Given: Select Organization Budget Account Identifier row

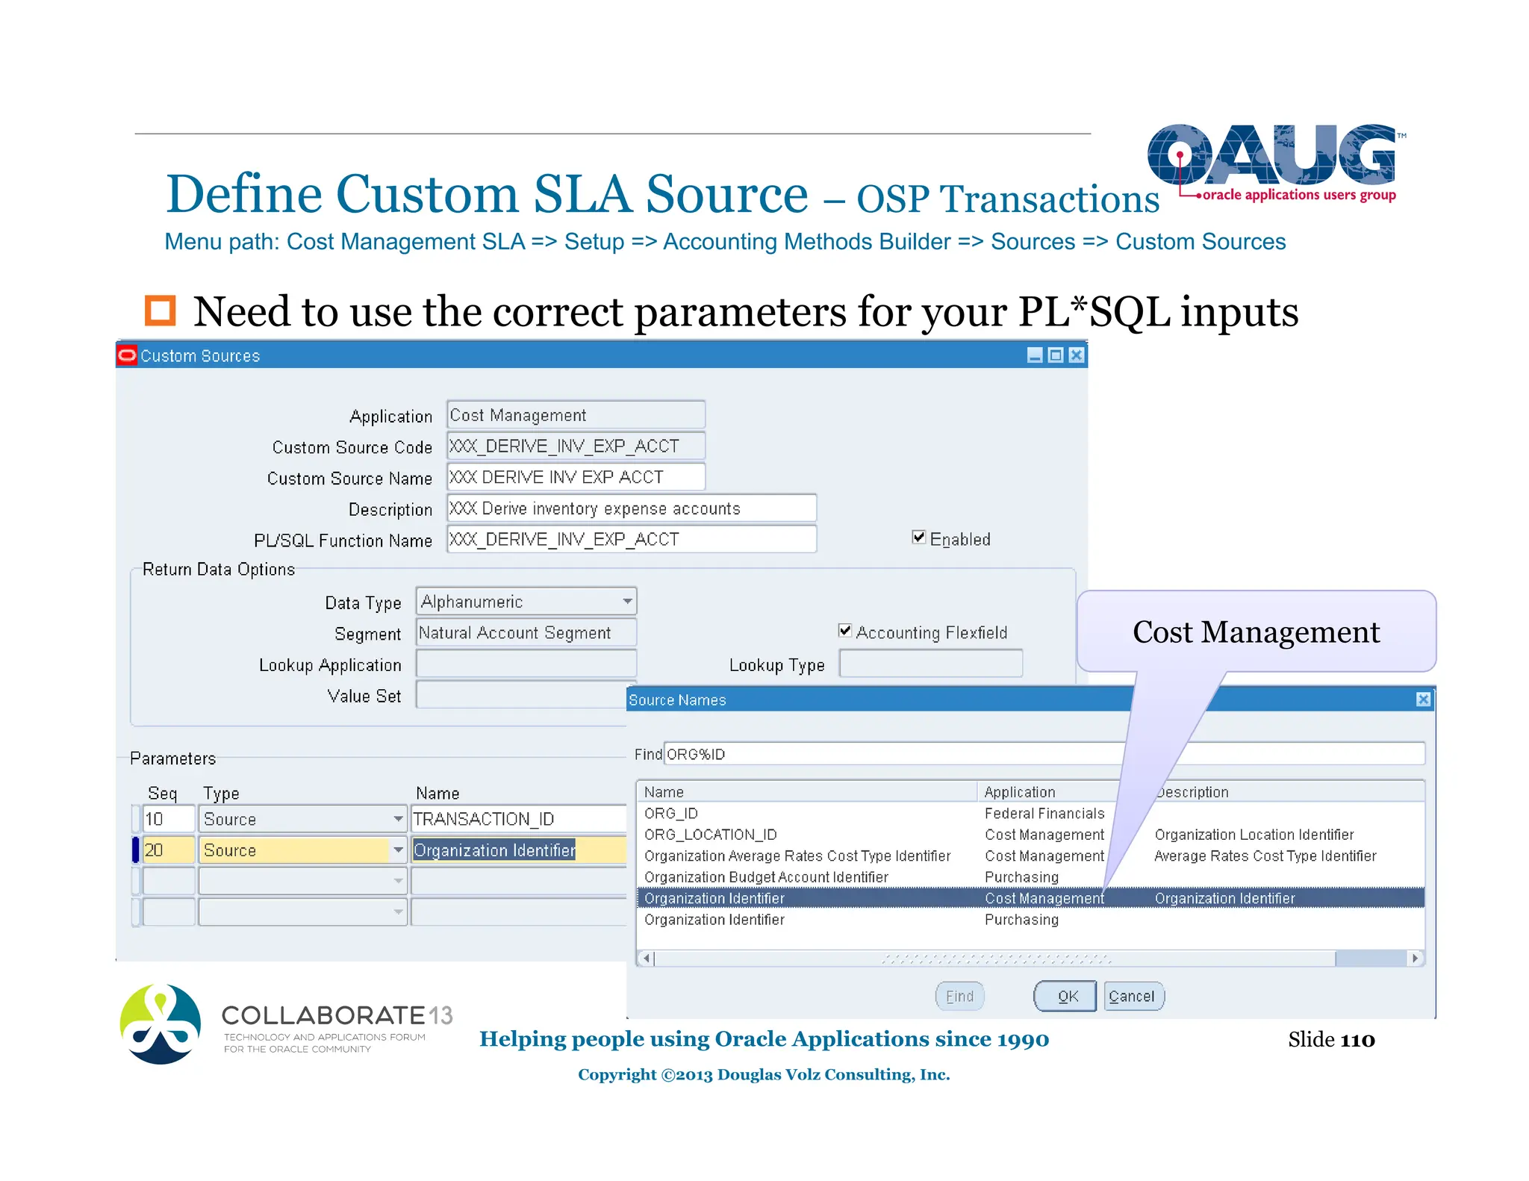Looking at the screenshot, I should (x=1030, y=876).
